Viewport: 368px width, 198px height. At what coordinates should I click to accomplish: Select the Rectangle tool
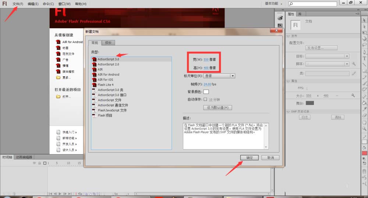tap(364, 71)
